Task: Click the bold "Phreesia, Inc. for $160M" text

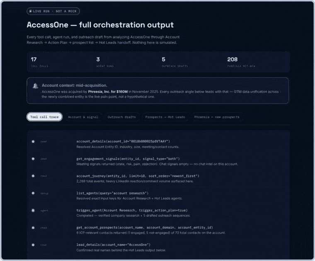Action: pyautogui.click(x=108, y=91)
